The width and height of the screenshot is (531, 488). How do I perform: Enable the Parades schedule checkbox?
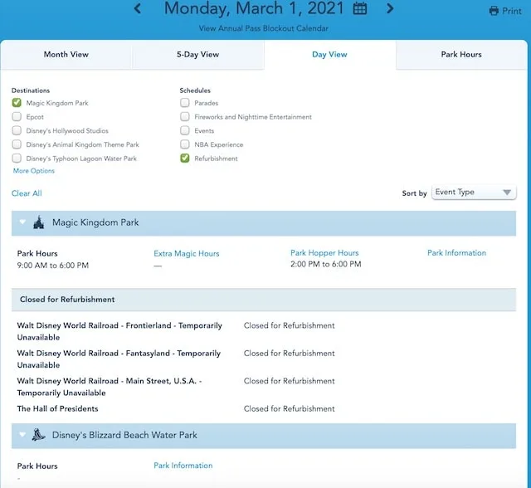coord(184,103)
